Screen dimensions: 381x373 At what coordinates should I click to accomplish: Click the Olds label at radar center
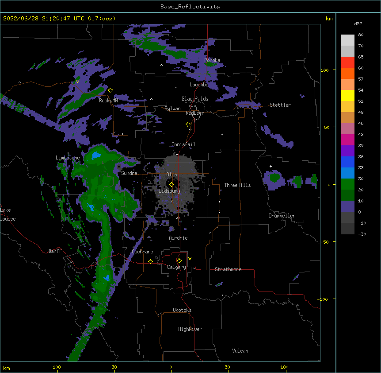pyautogui.click(x=171, y=175)
